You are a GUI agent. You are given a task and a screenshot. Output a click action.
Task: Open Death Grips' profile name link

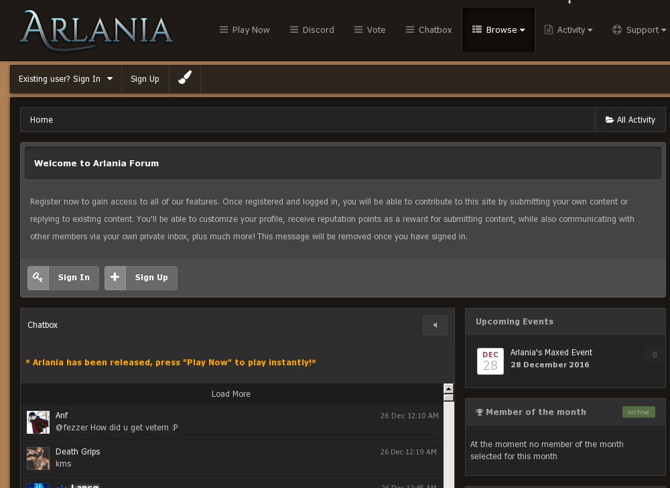pos(78,452)
